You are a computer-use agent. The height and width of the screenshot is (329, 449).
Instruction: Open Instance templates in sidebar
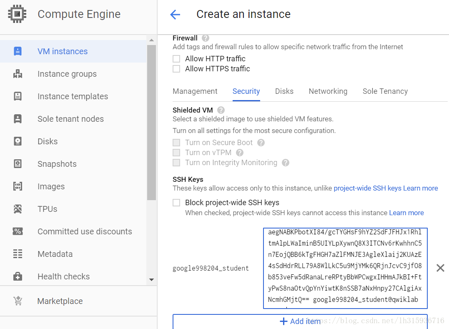[x=73, y=96]
